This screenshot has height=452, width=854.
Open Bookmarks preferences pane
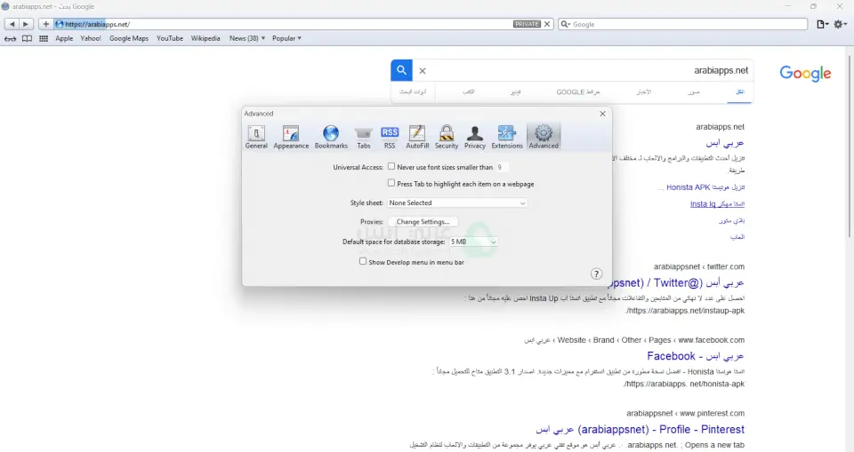331,137
